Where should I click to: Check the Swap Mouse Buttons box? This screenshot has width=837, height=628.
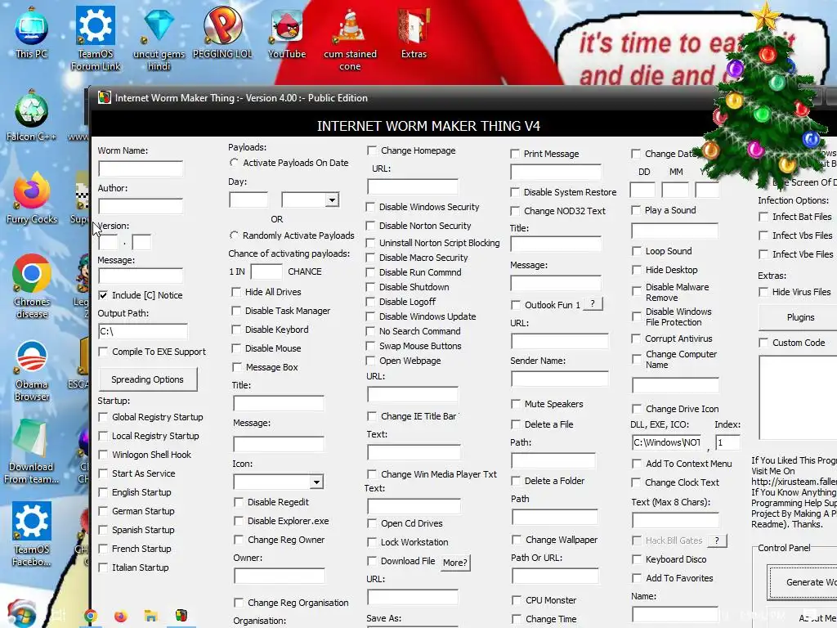pyautogui.click(x=370, y=346)
